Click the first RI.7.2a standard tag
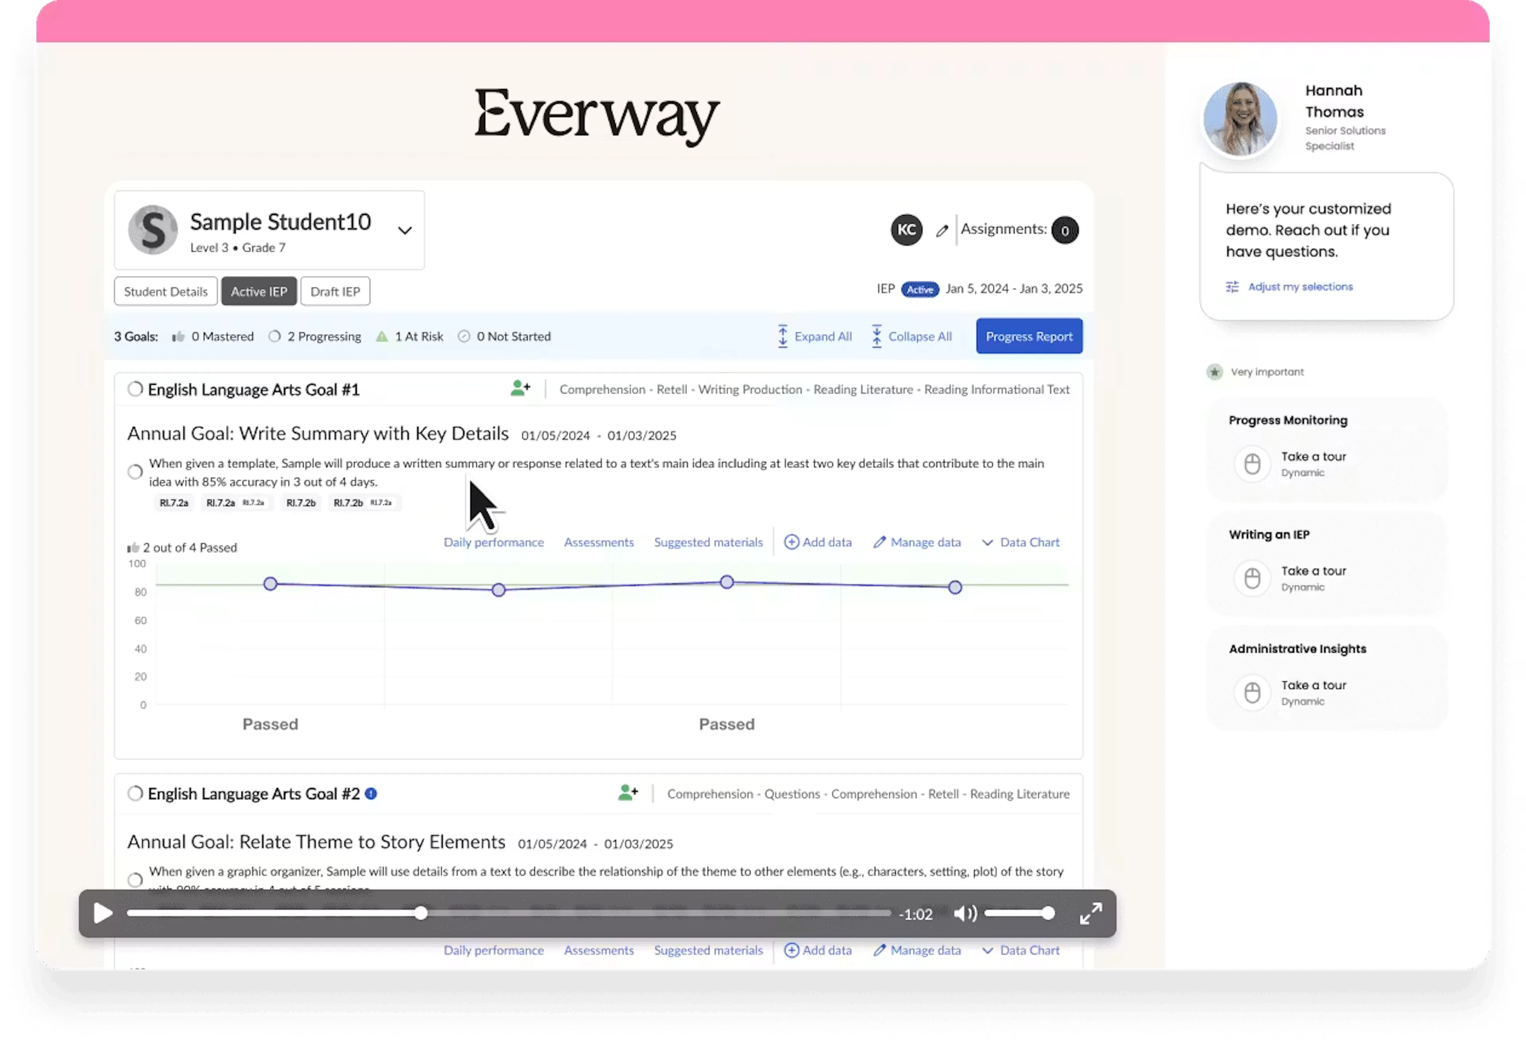 (174, 503)
